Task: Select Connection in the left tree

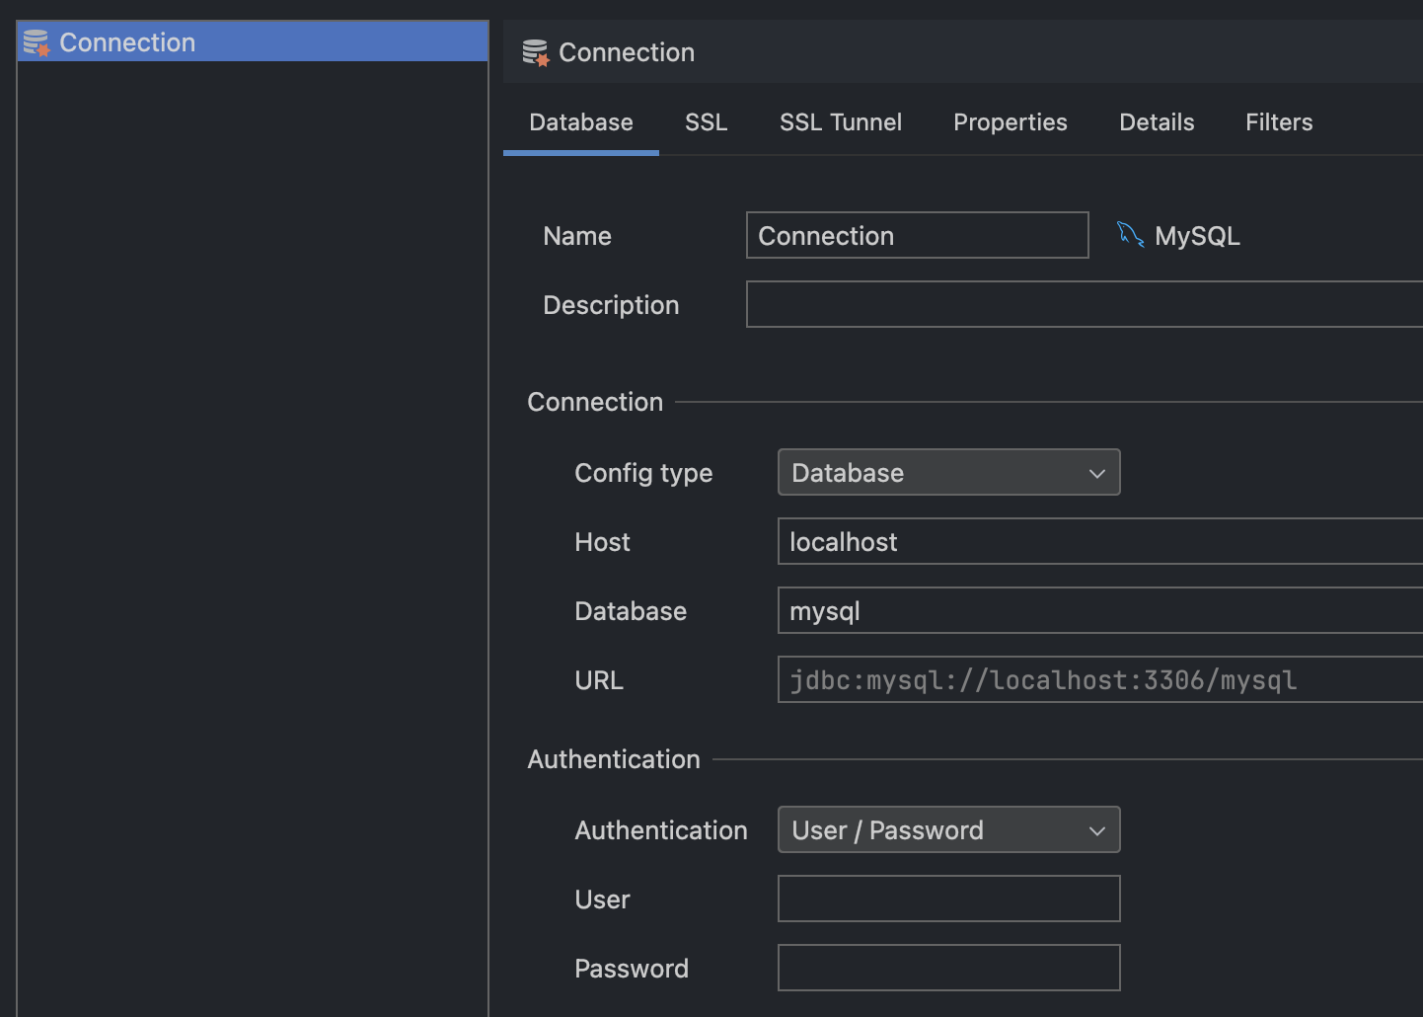Action: [128, 42]
